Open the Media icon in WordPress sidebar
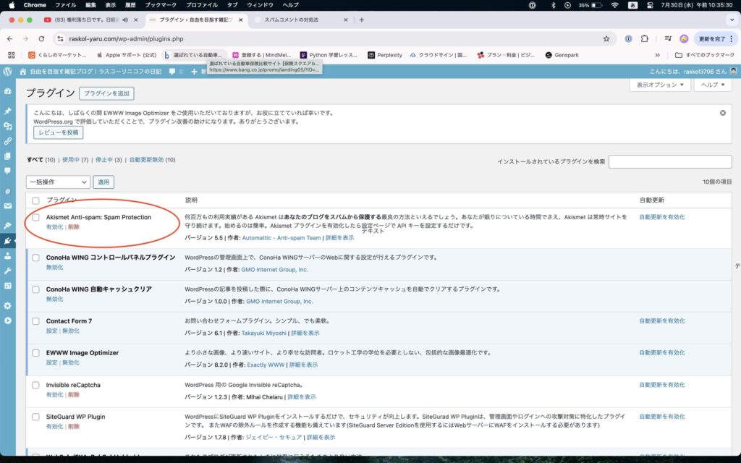This screenshot has height=463, width=741. tap(7, 126)
